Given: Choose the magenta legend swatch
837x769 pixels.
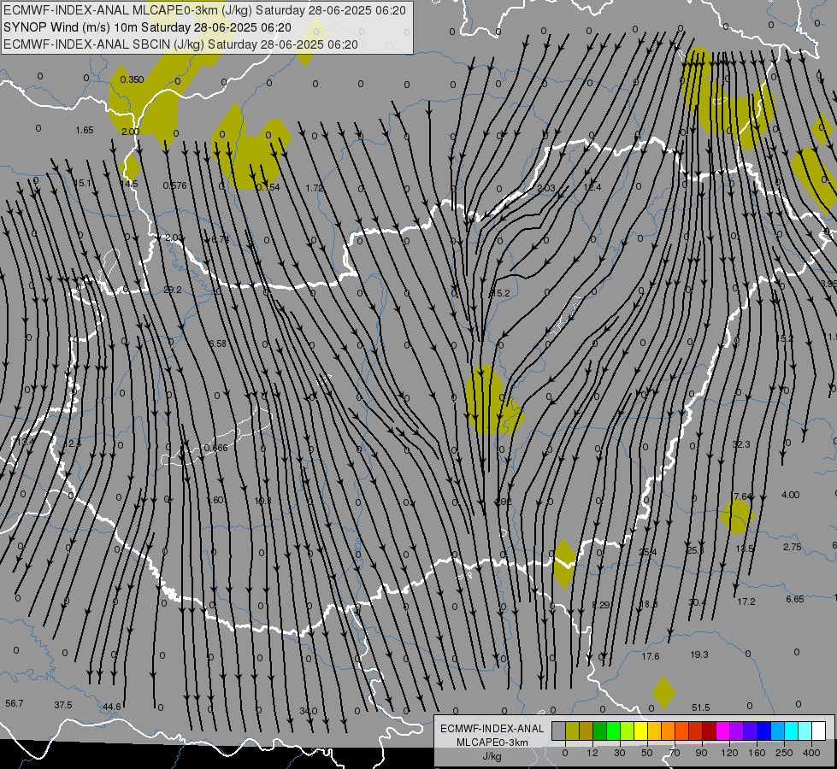Looking at the screenshot, I should [x=723, y=731].
